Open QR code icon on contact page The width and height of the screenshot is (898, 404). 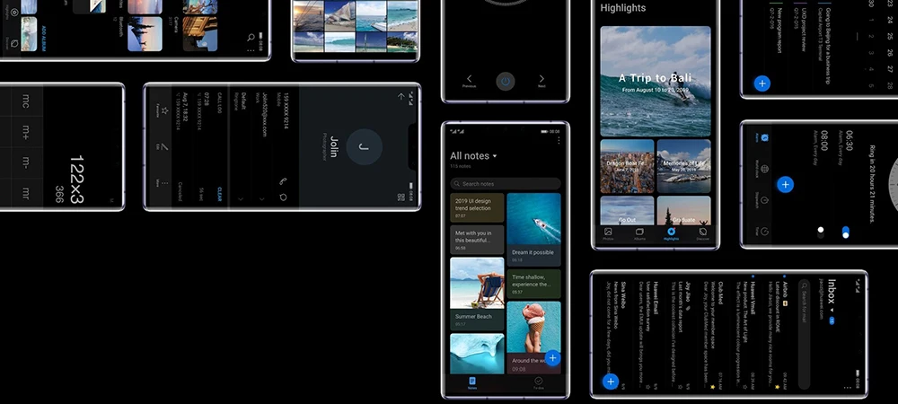click(401, 198)
